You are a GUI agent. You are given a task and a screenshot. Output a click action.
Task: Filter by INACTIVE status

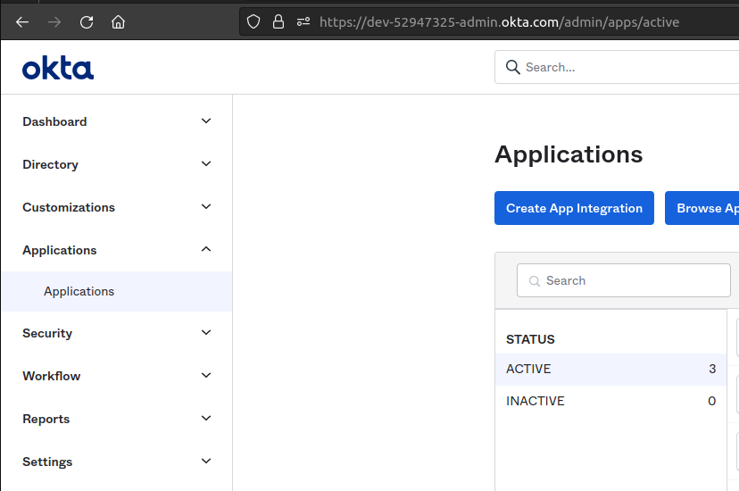click(x=610, y=401)
